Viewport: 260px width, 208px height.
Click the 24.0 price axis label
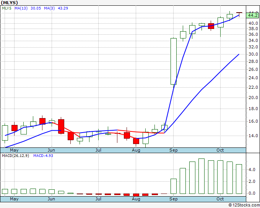pos(253,78)
